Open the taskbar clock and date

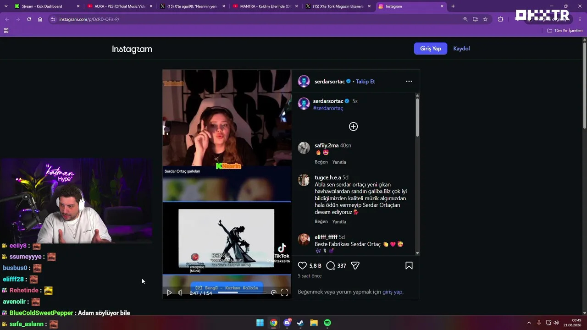572,323
